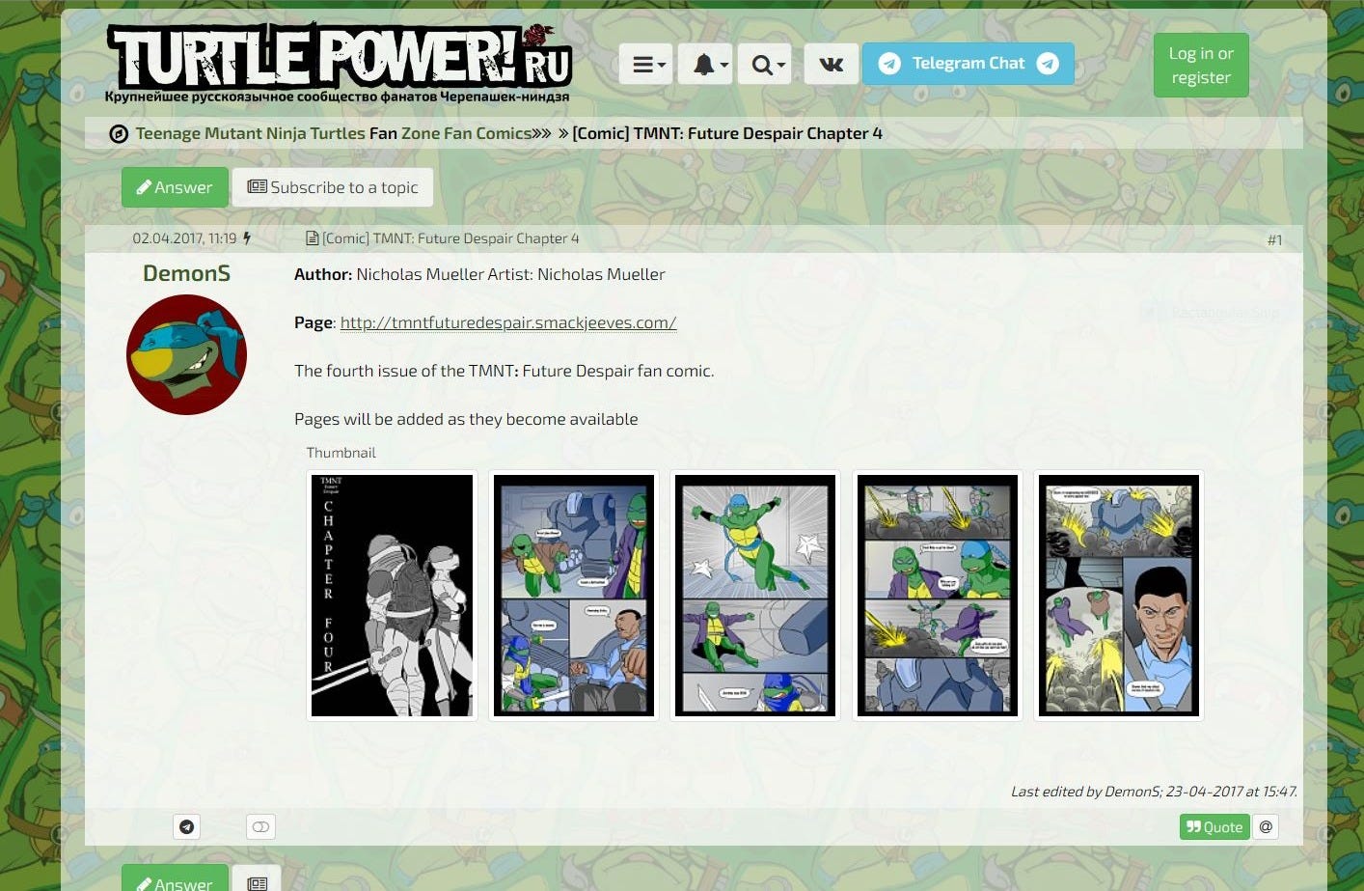Subscribe to a topic

point(333,187)
